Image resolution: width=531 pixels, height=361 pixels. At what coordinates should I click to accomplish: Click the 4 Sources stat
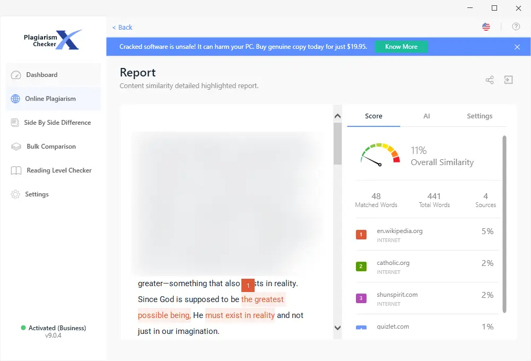pyautogui.click(x=485, y=200)
